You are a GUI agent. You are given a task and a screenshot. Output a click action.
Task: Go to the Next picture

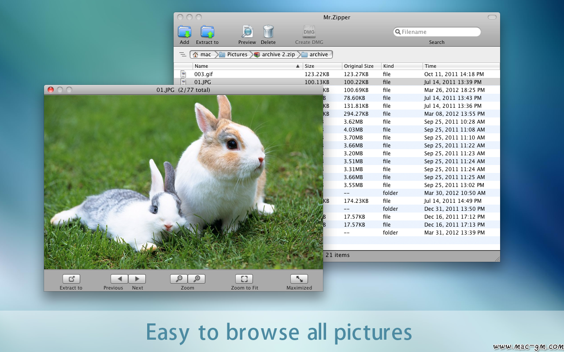(137, 279)
